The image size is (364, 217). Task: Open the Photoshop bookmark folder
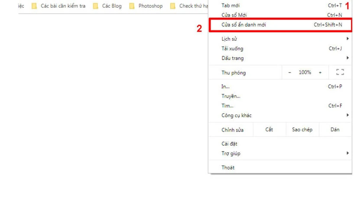(x=146, y=6)
